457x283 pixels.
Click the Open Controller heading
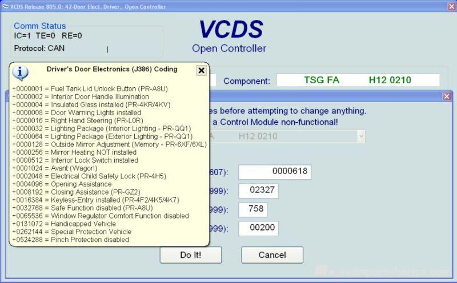[x=229, y=48]
